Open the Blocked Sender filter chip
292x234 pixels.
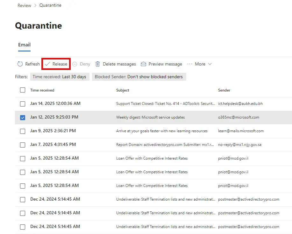coord(139,77)
